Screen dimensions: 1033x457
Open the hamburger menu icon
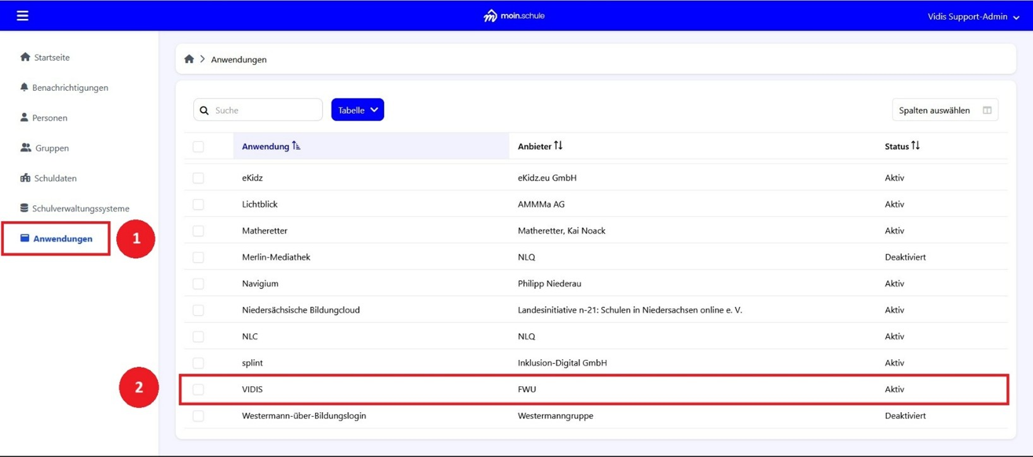tap(22, 16)
